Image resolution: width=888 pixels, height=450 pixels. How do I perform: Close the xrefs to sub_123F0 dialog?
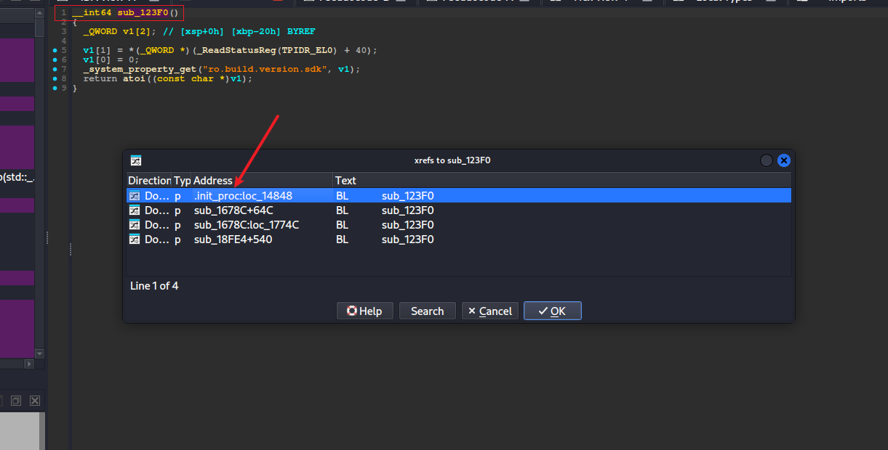(783, 160)
